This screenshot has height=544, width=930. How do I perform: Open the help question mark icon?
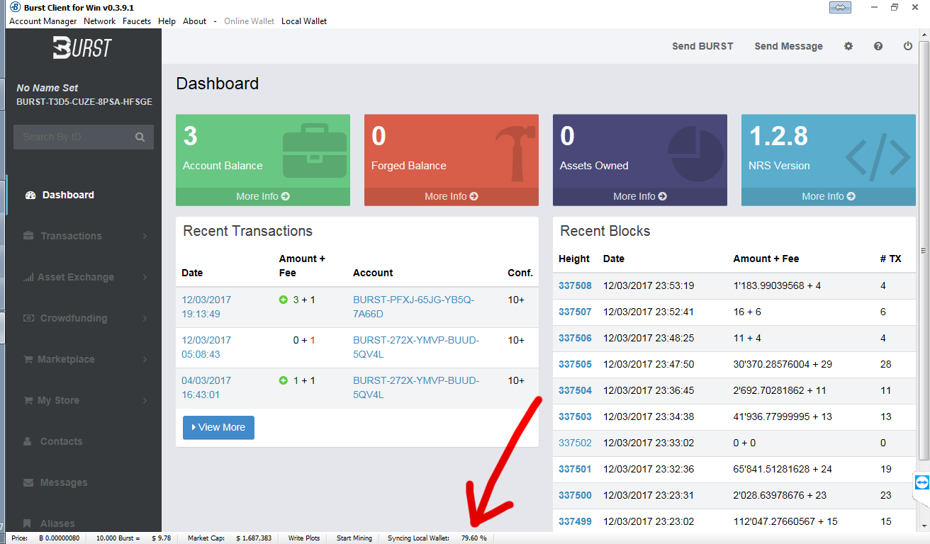(x=878, y=46)
